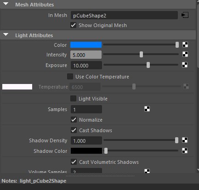The width and height of the screenshot is (199, 190).
Task: Click the Exposure checker map button
Action: (x=185, y=65)
